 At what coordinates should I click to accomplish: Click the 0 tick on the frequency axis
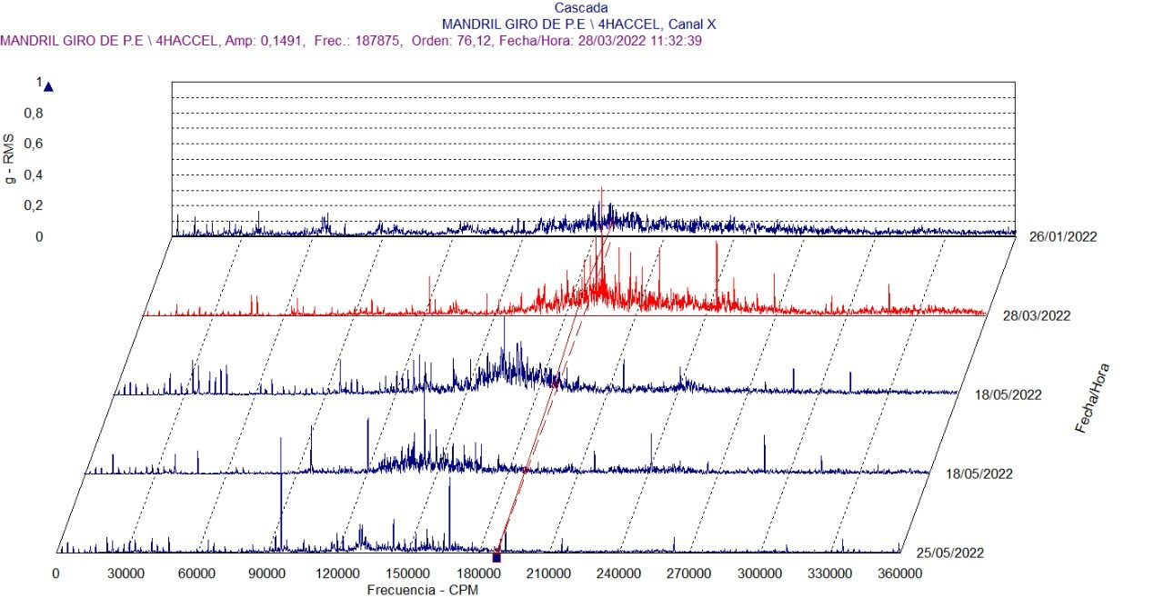[x=56, y=573]
